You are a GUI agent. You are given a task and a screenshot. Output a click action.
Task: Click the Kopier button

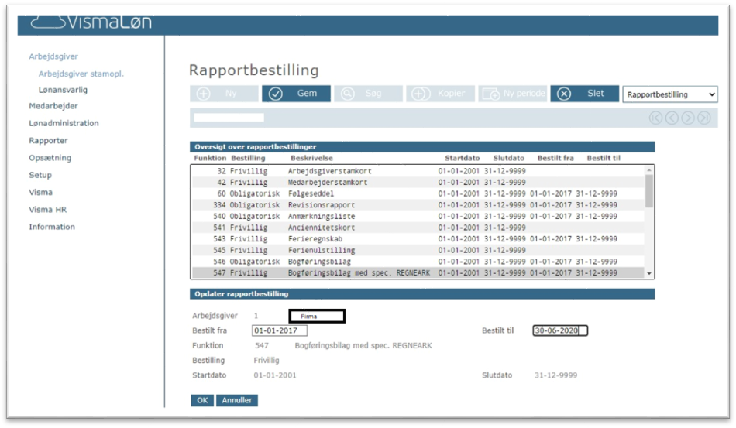click(x=440, y=94)
